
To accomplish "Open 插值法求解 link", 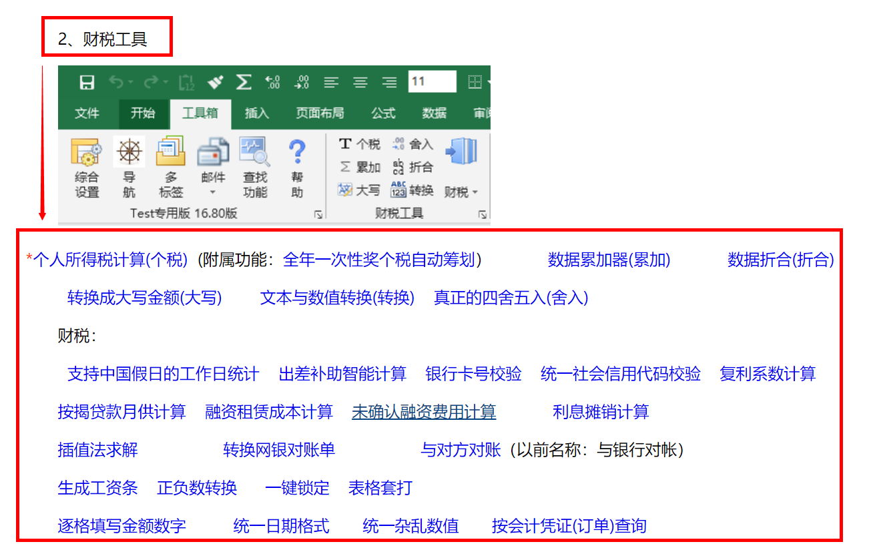I will pyautogui.click(x=98, y=450).
